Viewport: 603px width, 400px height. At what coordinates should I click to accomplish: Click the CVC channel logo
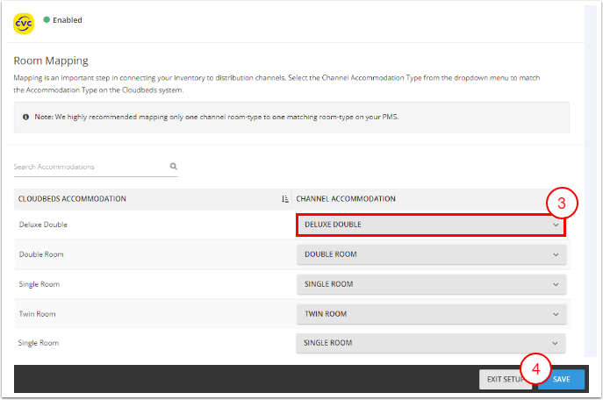point(24,23)
